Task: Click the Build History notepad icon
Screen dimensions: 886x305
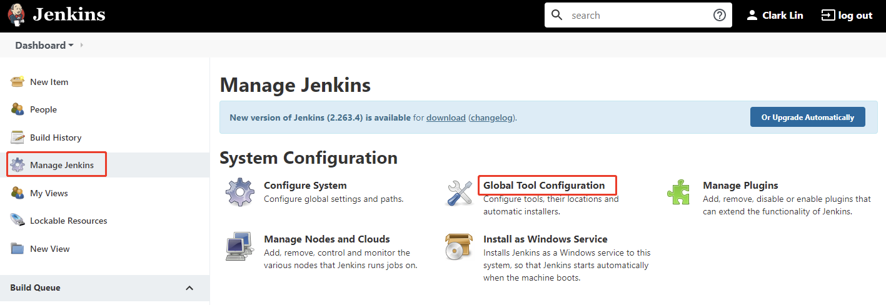Action: point(18,137)
